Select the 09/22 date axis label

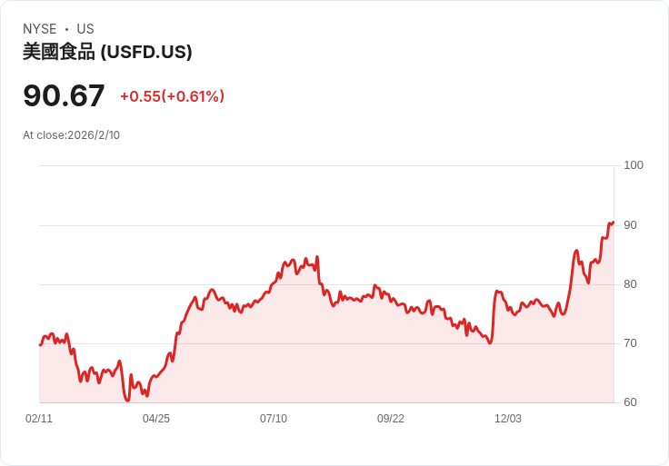391,419
